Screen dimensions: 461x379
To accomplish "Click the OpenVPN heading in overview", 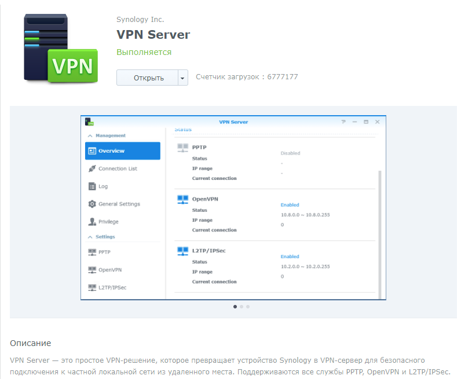I will click(x=205, y=199).
